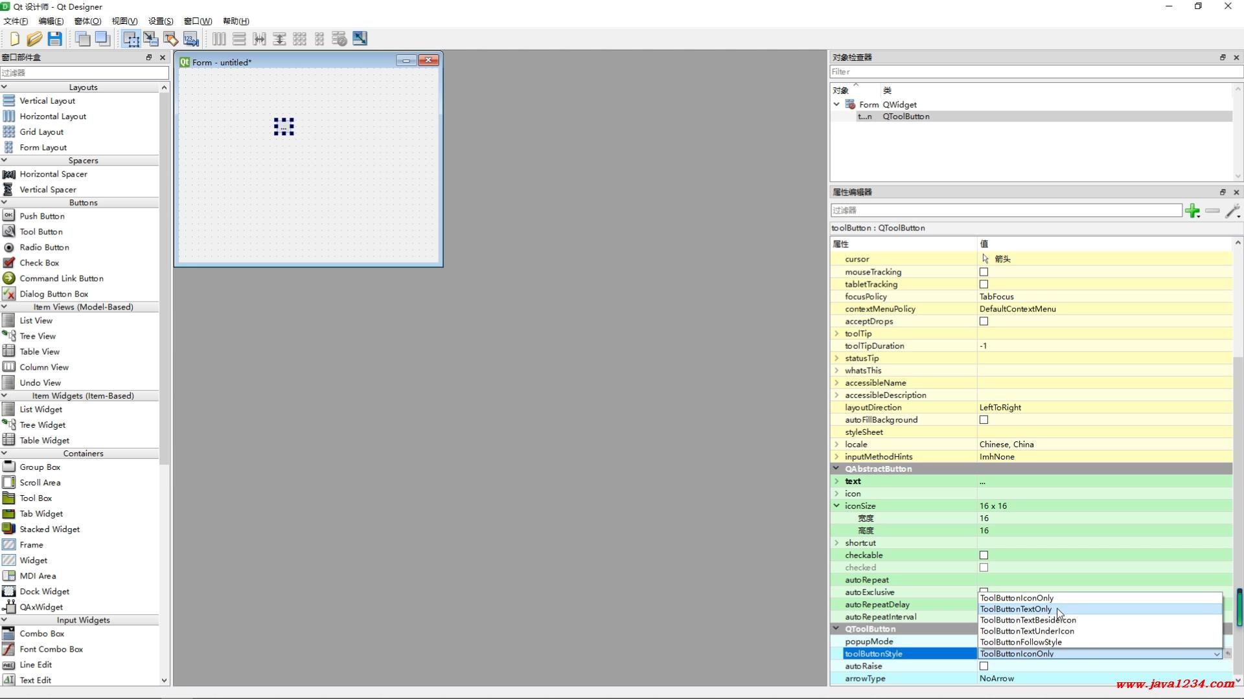The height and width of the screenshot is (699, 1244).
Task: Click the New Form toolbar icon
Action: coord(14,39)
